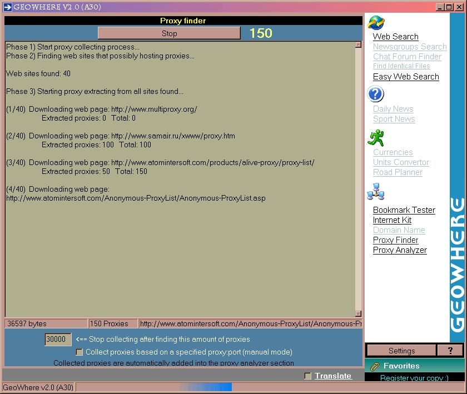This screenshot has width=467, height=394.
Task: Click the log scrollbar up arrow
Action: (x=358, y=44)
